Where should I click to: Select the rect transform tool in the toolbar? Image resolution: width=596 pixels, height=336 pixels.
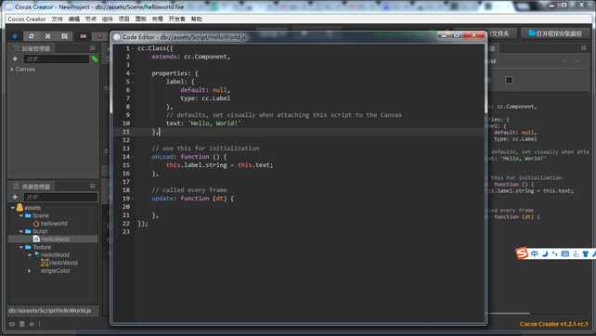(64, 36)
